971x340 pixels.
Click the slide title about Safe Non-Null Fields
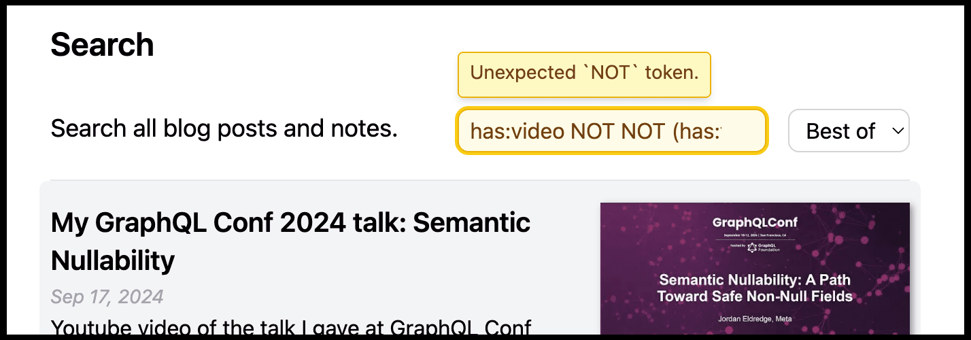[x=754, y=288]
